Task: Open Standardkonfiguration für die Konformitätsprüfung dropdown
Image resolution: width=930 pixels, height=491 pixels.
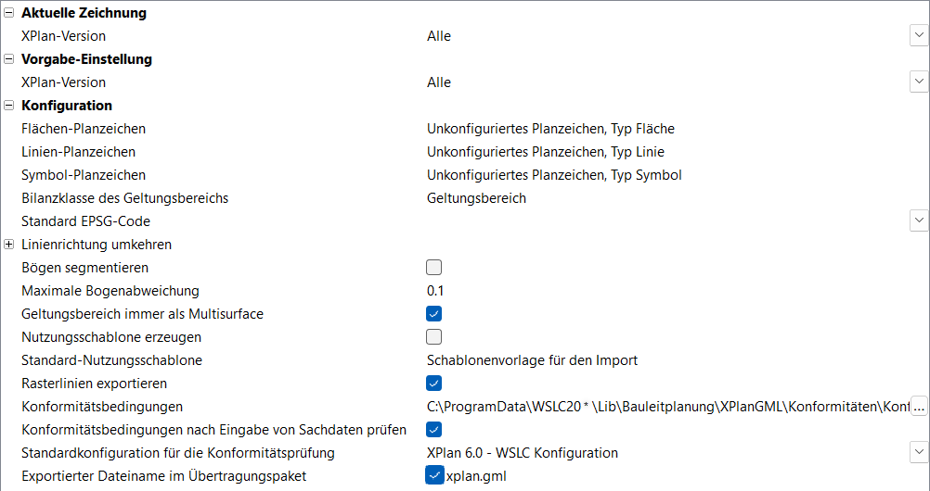Action: click(x=919, y=453)
